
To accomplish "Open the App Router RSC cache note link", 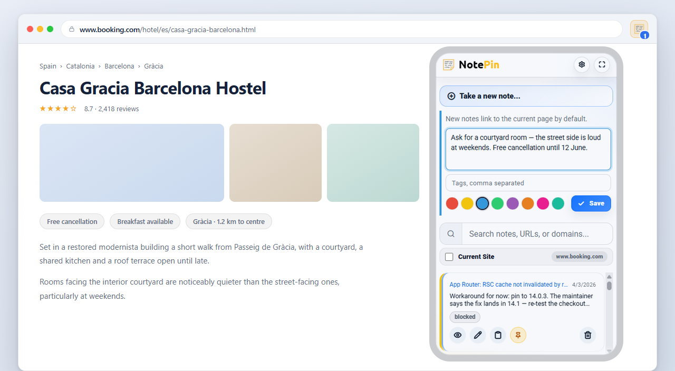I will (x=508, y=285).
